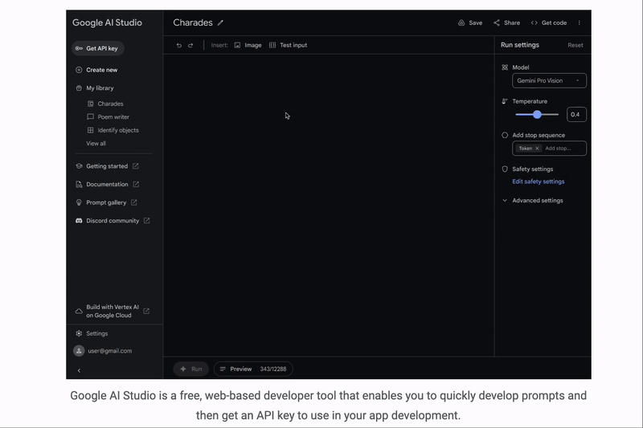Open the Identify objects prompt
This screenshot has width=643, height=428.
point(113,130)
